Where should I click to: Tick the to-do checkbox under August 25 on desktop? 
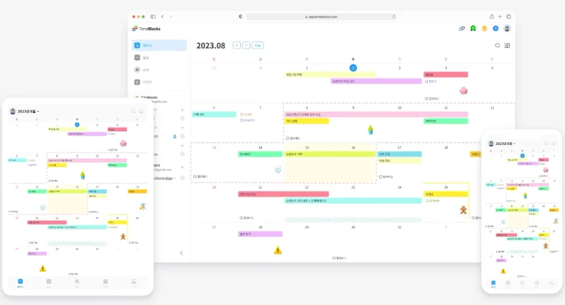pyautogui.click(x=426, y=201)
